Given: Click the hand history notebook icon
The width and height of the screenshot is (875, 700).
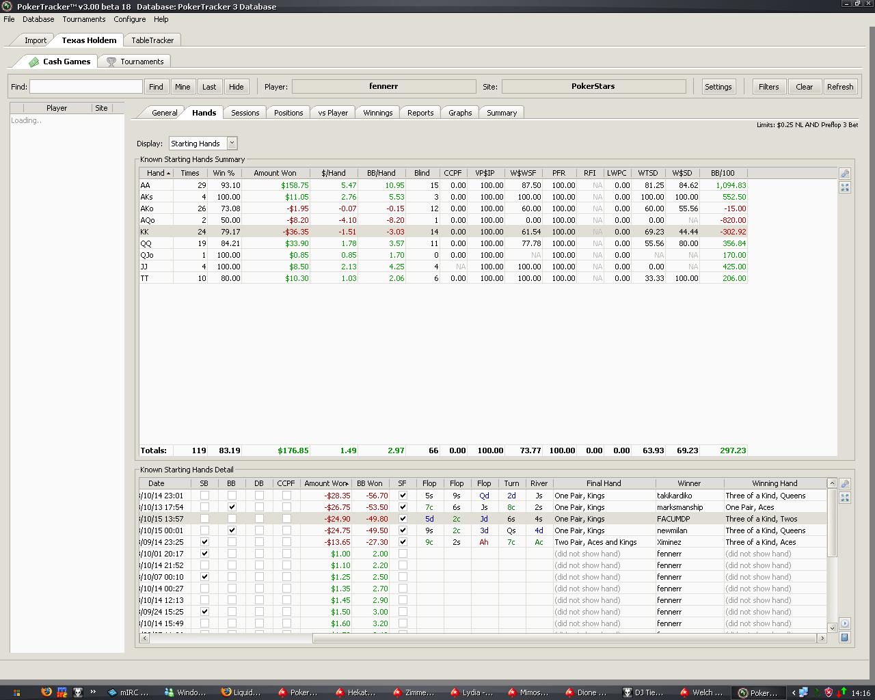Looking at the screenshot, I should point(845,638).
